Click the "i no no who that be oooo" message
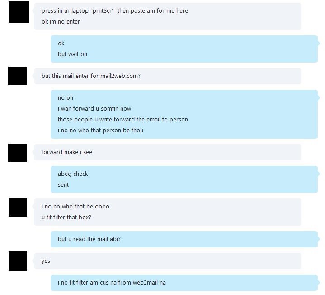This screenshot has height=295, width=325. click(75, 207)
